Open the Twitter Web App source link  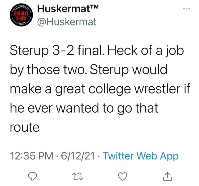point(140,156)
